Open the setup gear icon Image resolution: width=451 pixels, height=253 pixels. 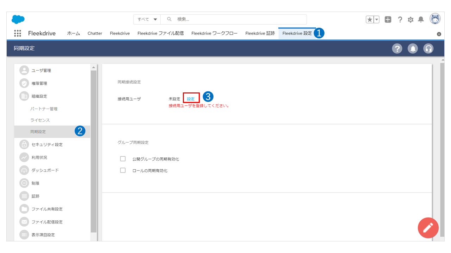[410, 20]
